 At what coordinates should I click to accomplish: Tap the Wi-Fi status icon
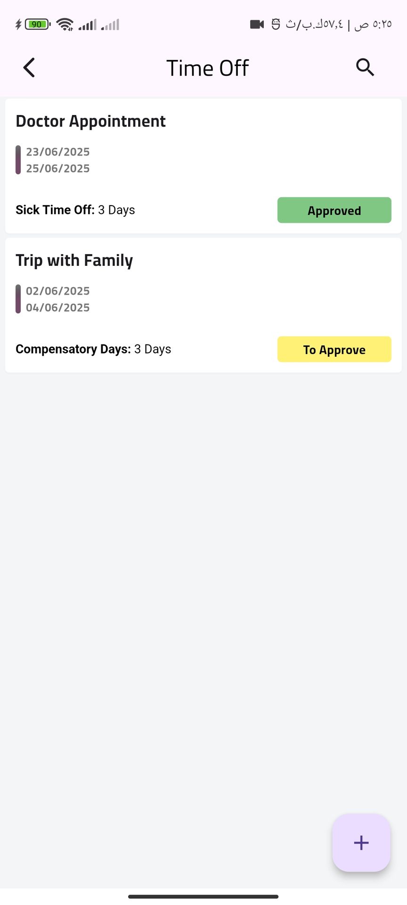pos(65,24)
